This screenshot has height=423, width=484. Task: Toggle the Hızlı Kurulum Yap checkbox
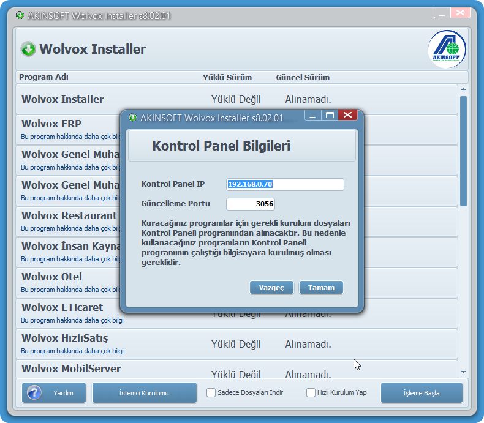[x=311, y=393]
